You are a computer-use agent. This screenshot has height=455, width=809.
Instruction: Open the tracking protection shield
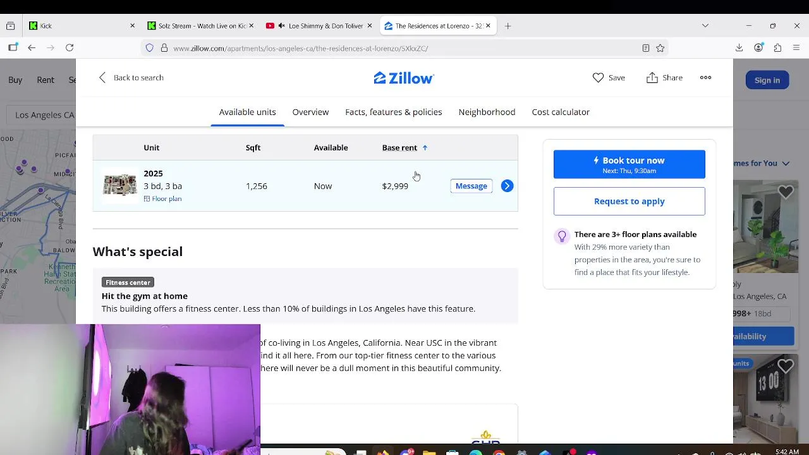[149, 48]
